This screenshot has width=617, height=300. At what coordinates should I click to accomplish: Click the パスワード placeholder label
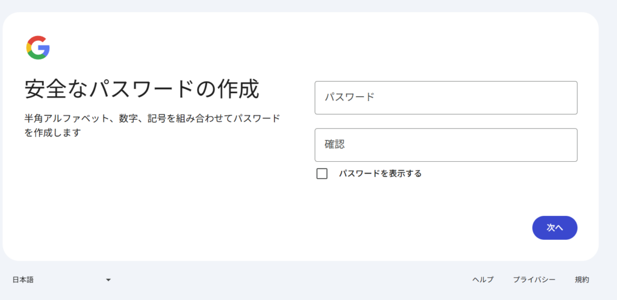point(349,97)
